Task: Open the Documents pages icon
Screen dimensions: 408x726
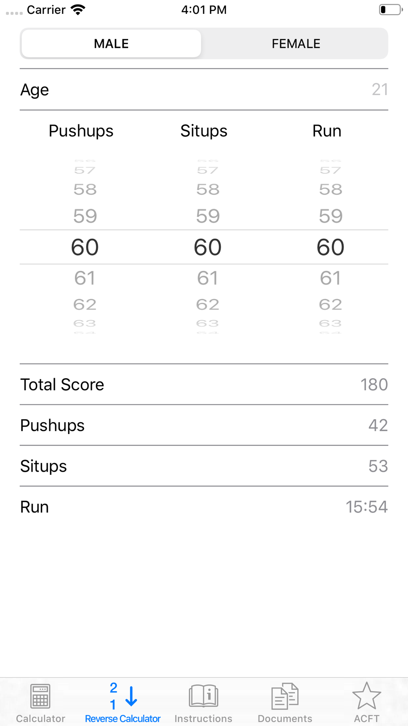Action: coord(285,696)
